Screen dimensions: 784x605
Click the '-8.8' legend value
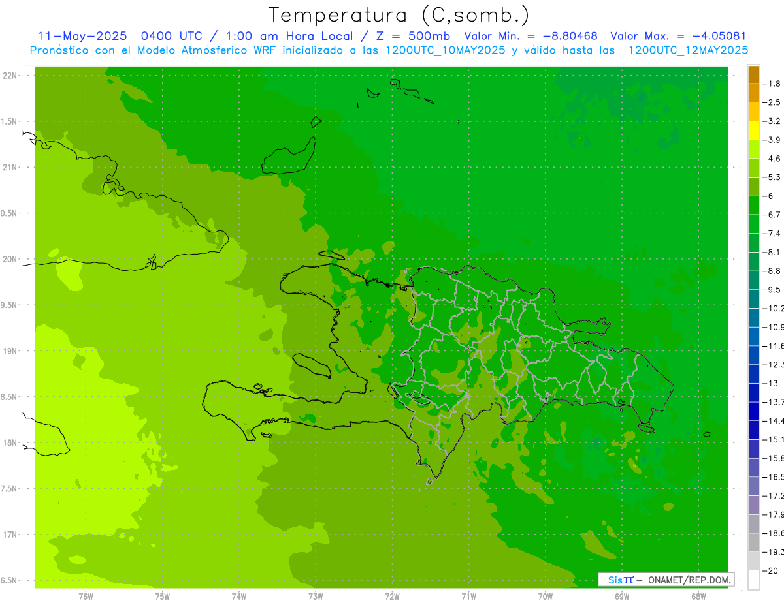click(772, 271)
